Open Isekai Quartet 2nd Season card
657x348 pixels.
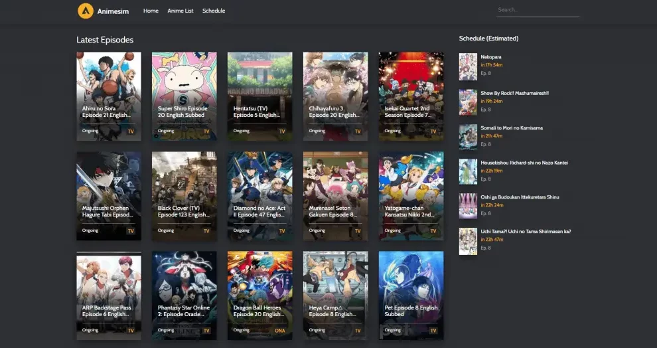[411, 96]
